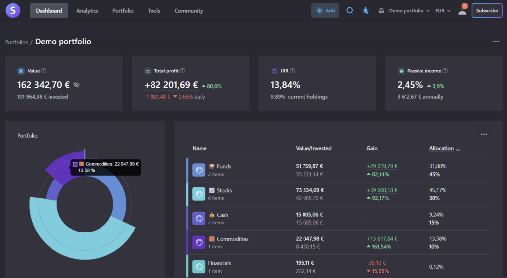Open the user profile notifications icon
The width and height of the screenshot is (507, 278).
pos(462,10)
